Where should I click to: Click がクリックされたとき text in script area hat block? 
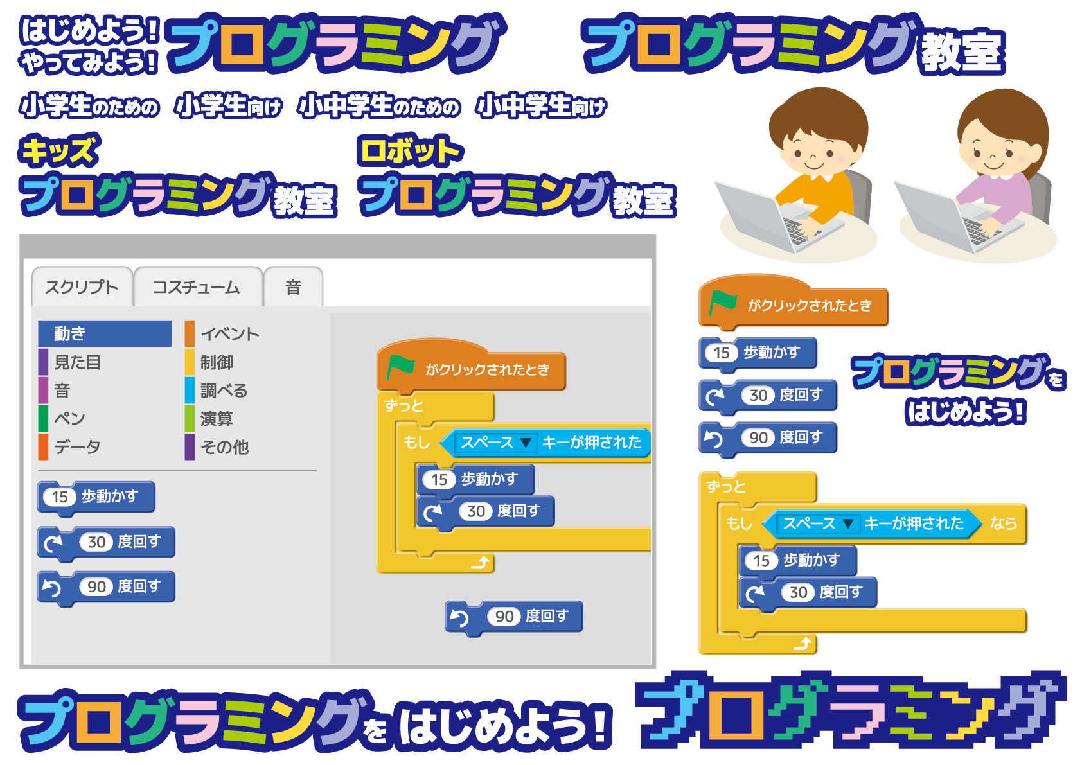[x=488, y=370]
